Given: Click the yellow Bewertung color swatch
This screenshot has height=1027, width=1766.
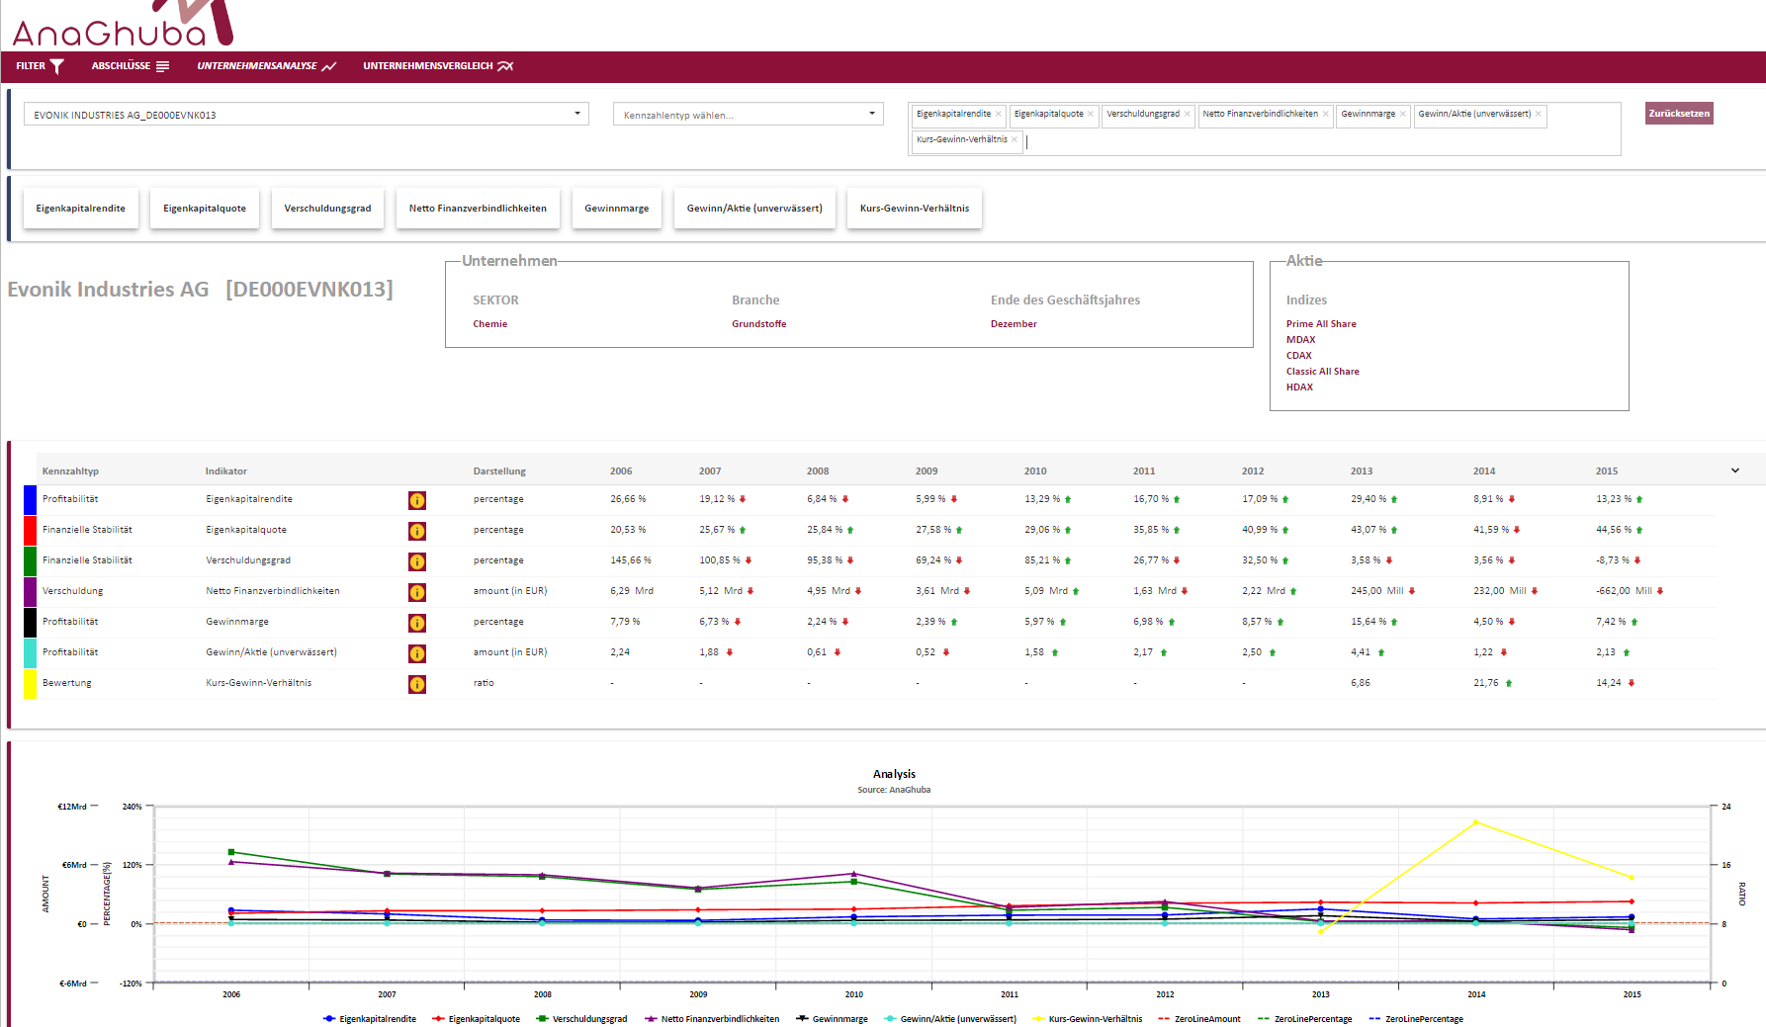Looking at the screenshot, I should (x=30, y=684).
